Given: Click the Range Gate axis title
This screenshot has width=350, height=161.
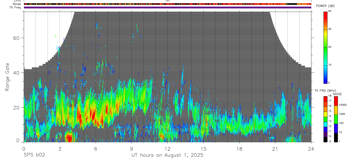Looking at the screenshot, I should click(7, 77).
